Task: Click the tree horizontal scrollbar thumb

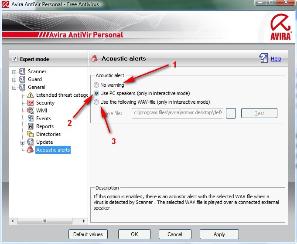Action: [x=44, y=221]
